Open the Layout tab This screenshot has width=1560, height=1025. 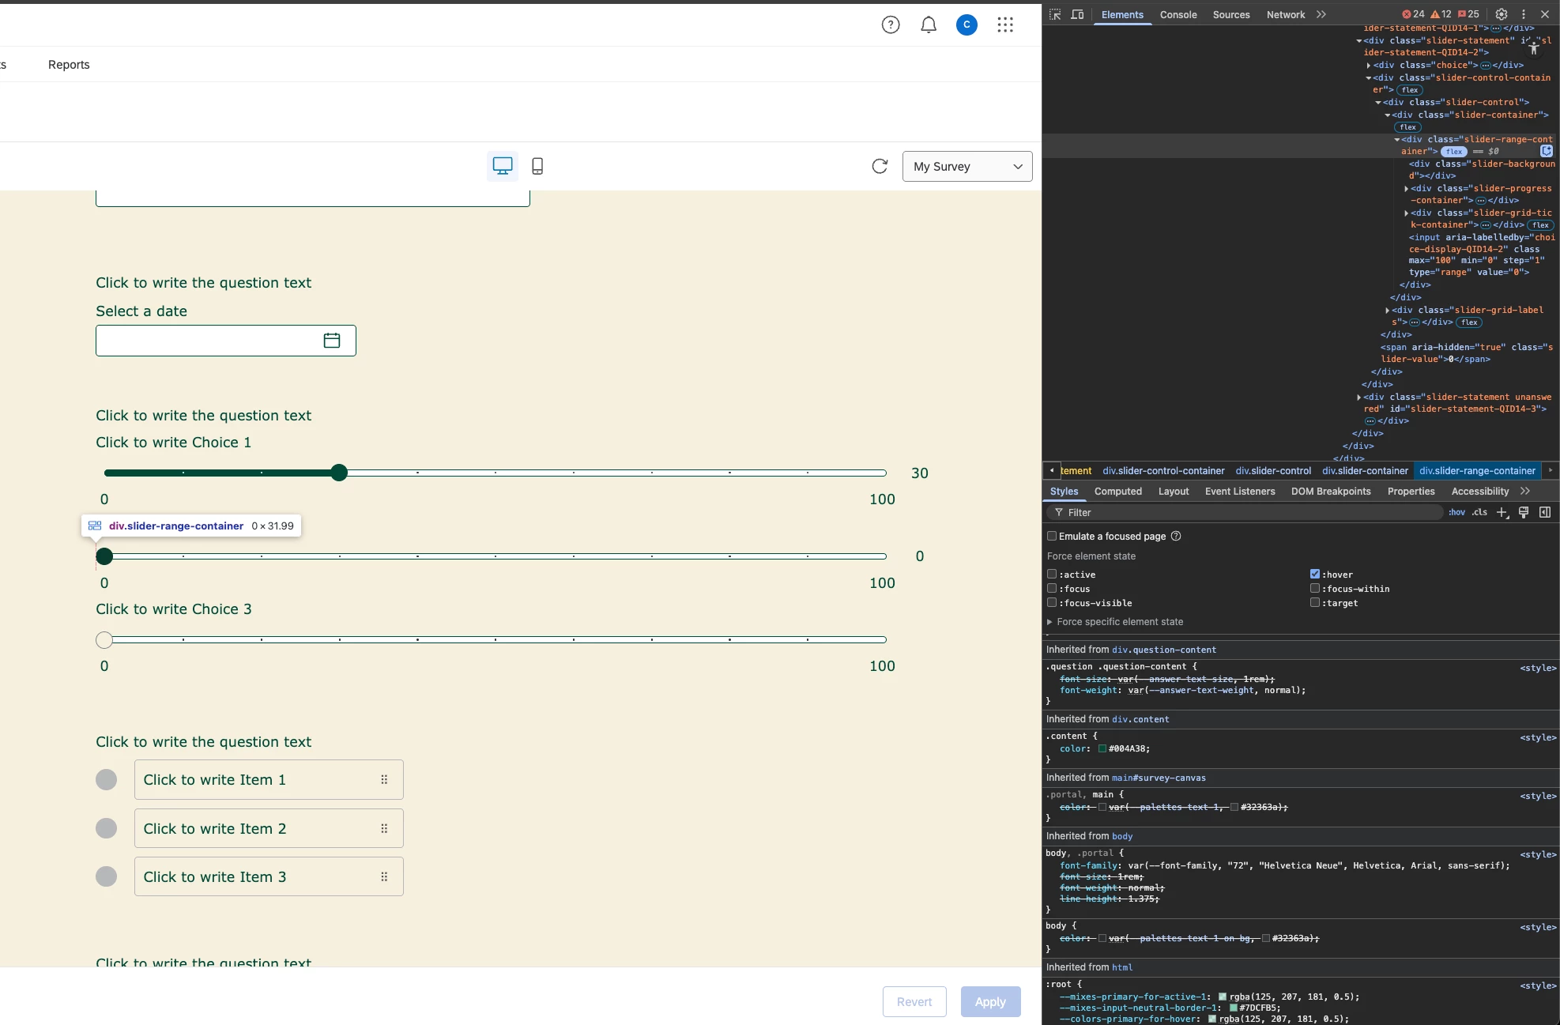click(1174, 491)
